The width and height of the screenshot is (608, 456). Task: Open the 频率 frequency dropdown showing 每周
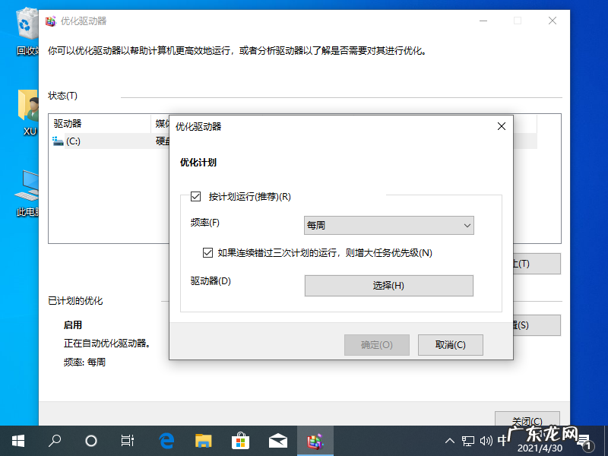click(x=388, y=225)
